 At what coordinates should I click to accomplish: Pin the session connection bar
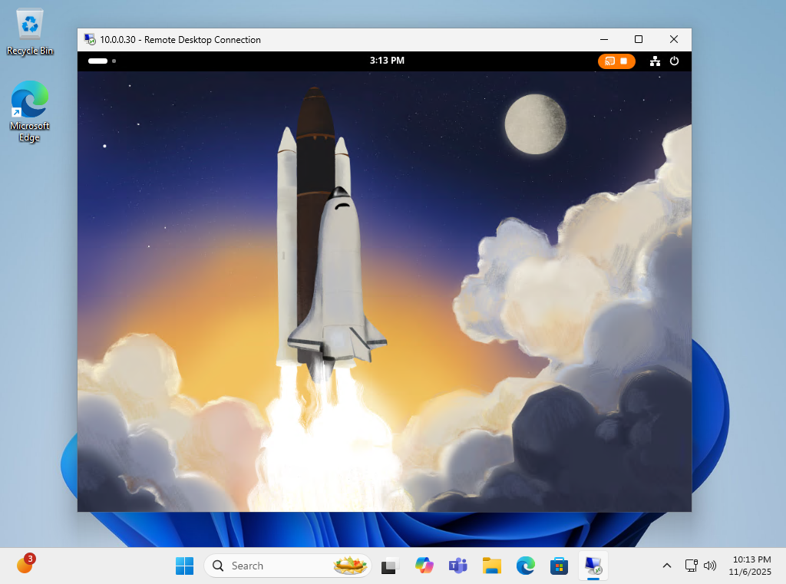[x=114, y=61]
